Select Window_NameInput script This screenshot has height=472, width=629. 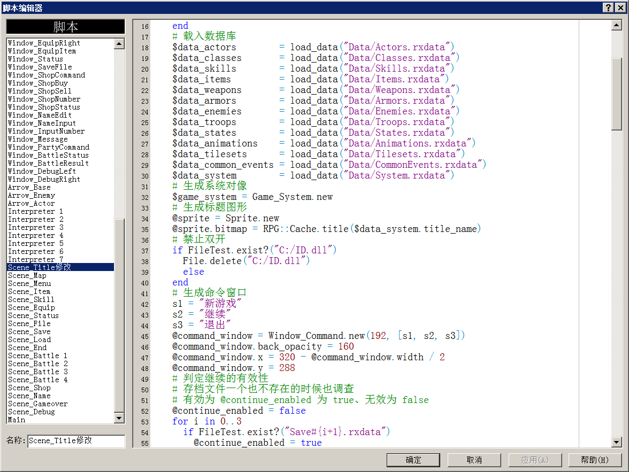coord(60,123)
